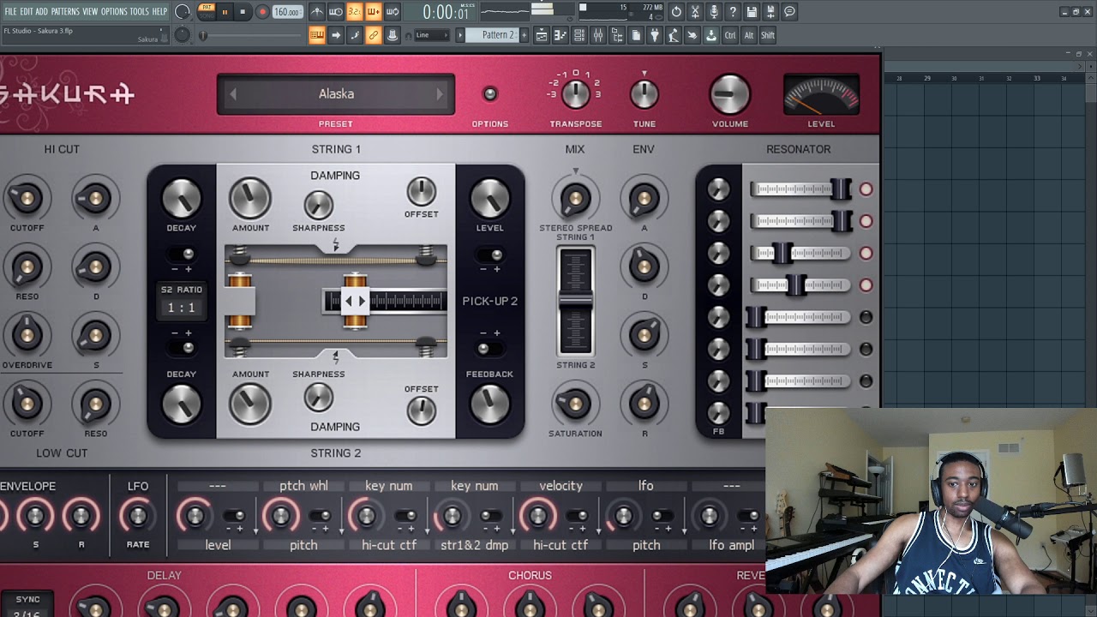Open the ptch whl modulation source dropdown
This screenshot has height=617, width=1097.
(303, 486)
